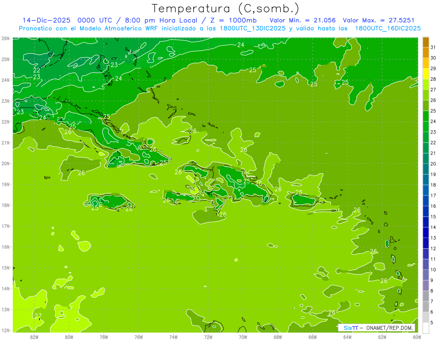Click the '78W' longitude axis label
The height and width of the screenshot is (342, 443).
(x=104, y=337)
